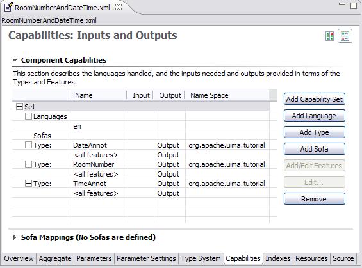
Task: Select <all features> under DateAnnot
Action: tap(96, 155)
